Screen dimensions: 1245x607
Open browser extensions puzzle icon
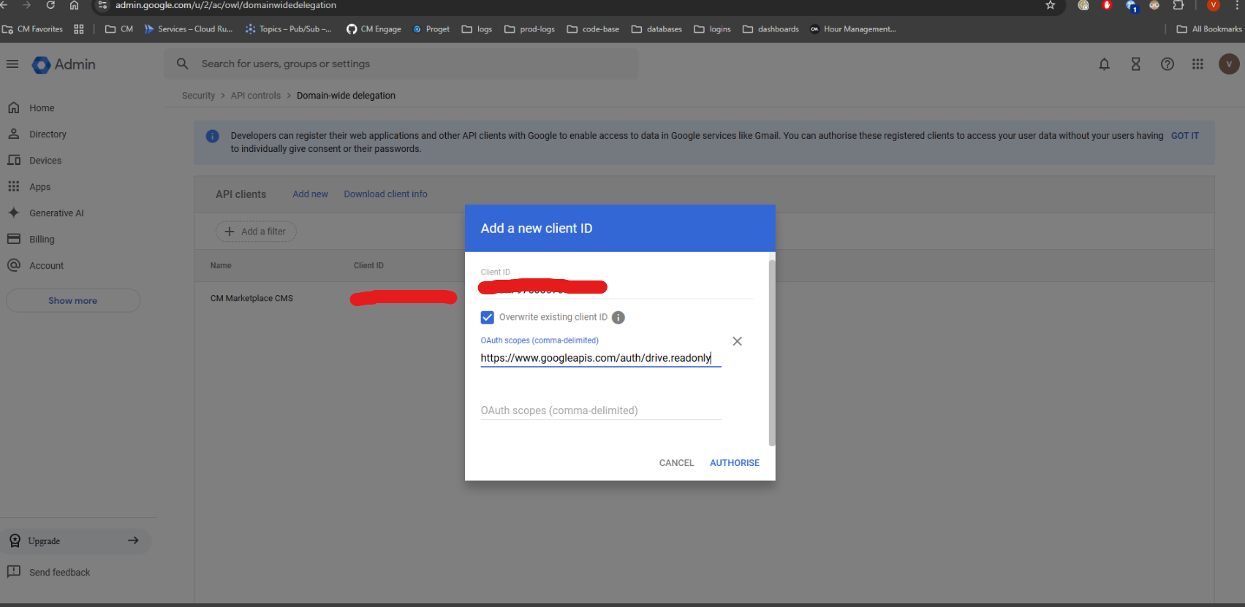point(1178,5)
